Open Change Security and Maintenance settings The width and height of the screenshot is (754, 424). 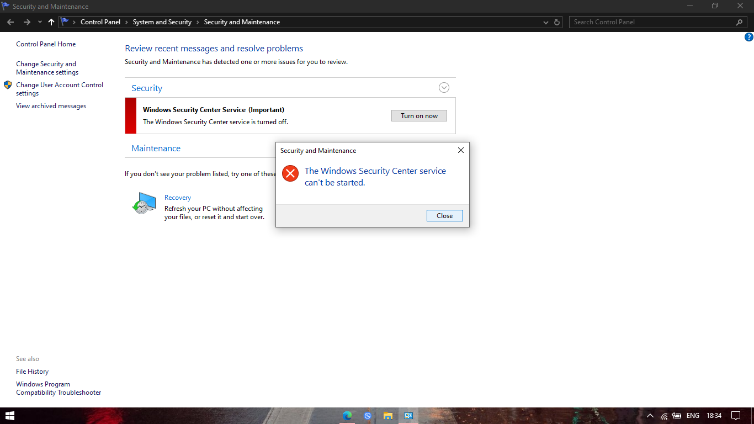[x=46, y=68]
